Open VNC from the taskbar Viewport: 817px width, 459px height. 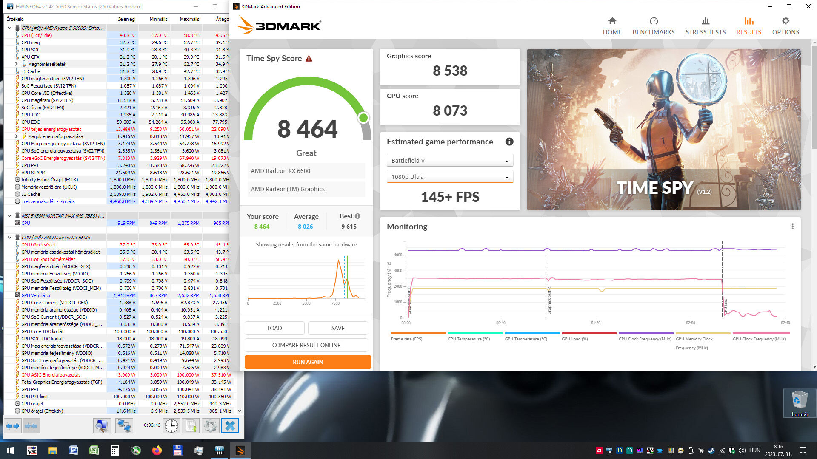click(x=32, y=450)
